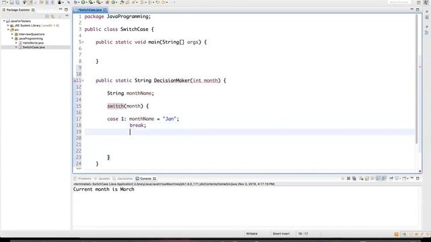Viewport: 431px width, 242px height.
Task: Open dropdown arrow next to Run button
Action: [x=87, y=3]
